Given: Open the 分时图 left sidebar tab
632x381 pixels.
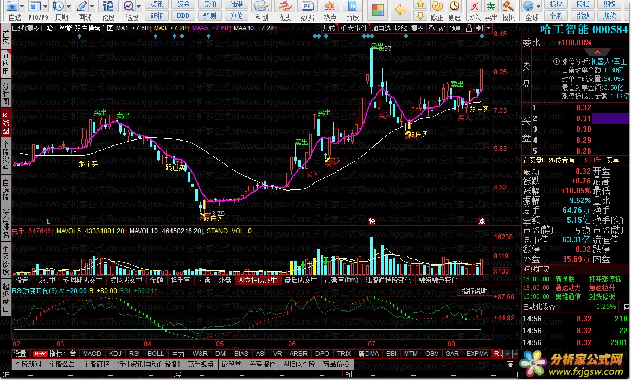Looking at the screenshot, I should (5, 94).
